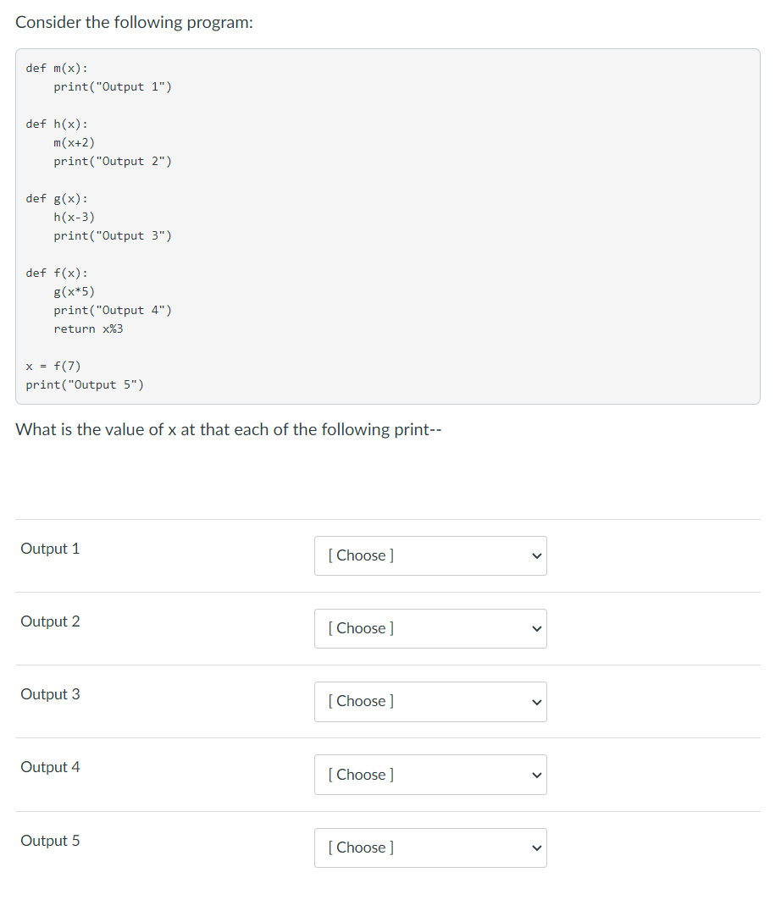Click the Output 2 row label
Screen dimensions: 781x900
tap(50, 621)
